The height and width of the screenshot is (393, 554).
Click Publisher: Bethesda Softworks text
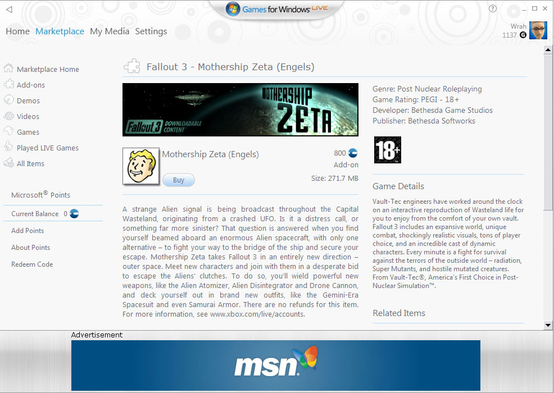click(x=424, y=121)
